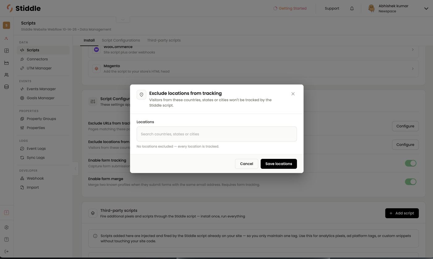This screenshot has width=433, height=259.
Task: Switch to the Third-party scripts tab
Action: tap(164, 40)
